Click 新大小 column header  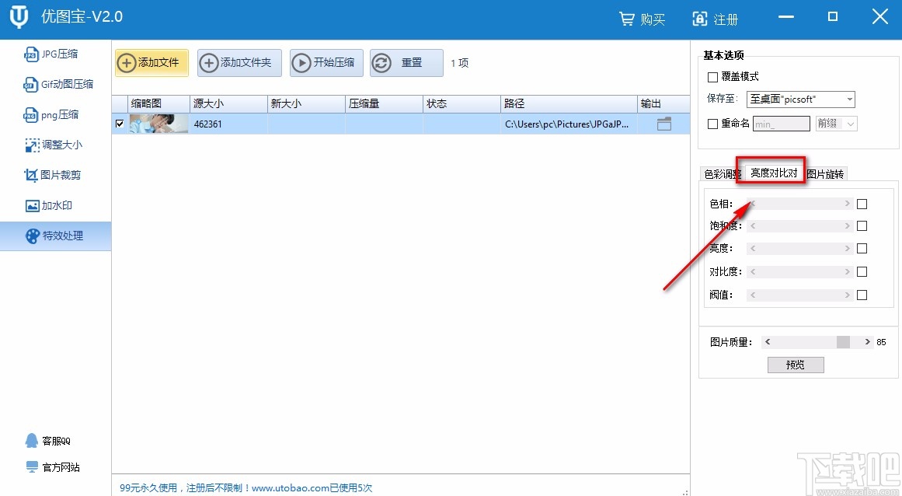(x=306, y=103)
